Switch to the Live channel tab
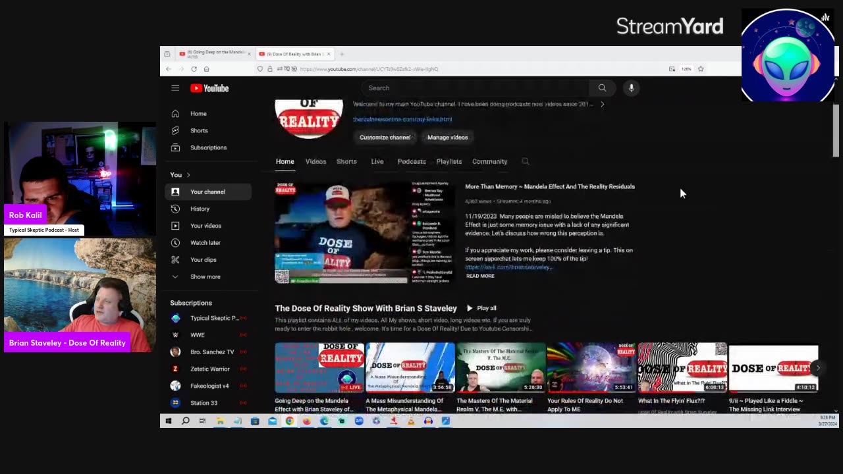The image size is (843, 474). click(377, 161)
